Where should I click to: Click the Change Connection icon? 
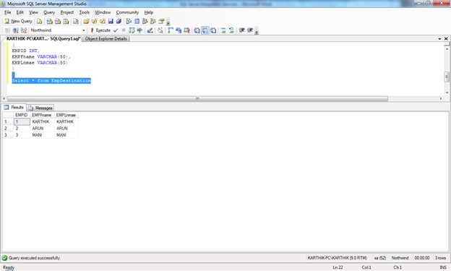[24, 30]
